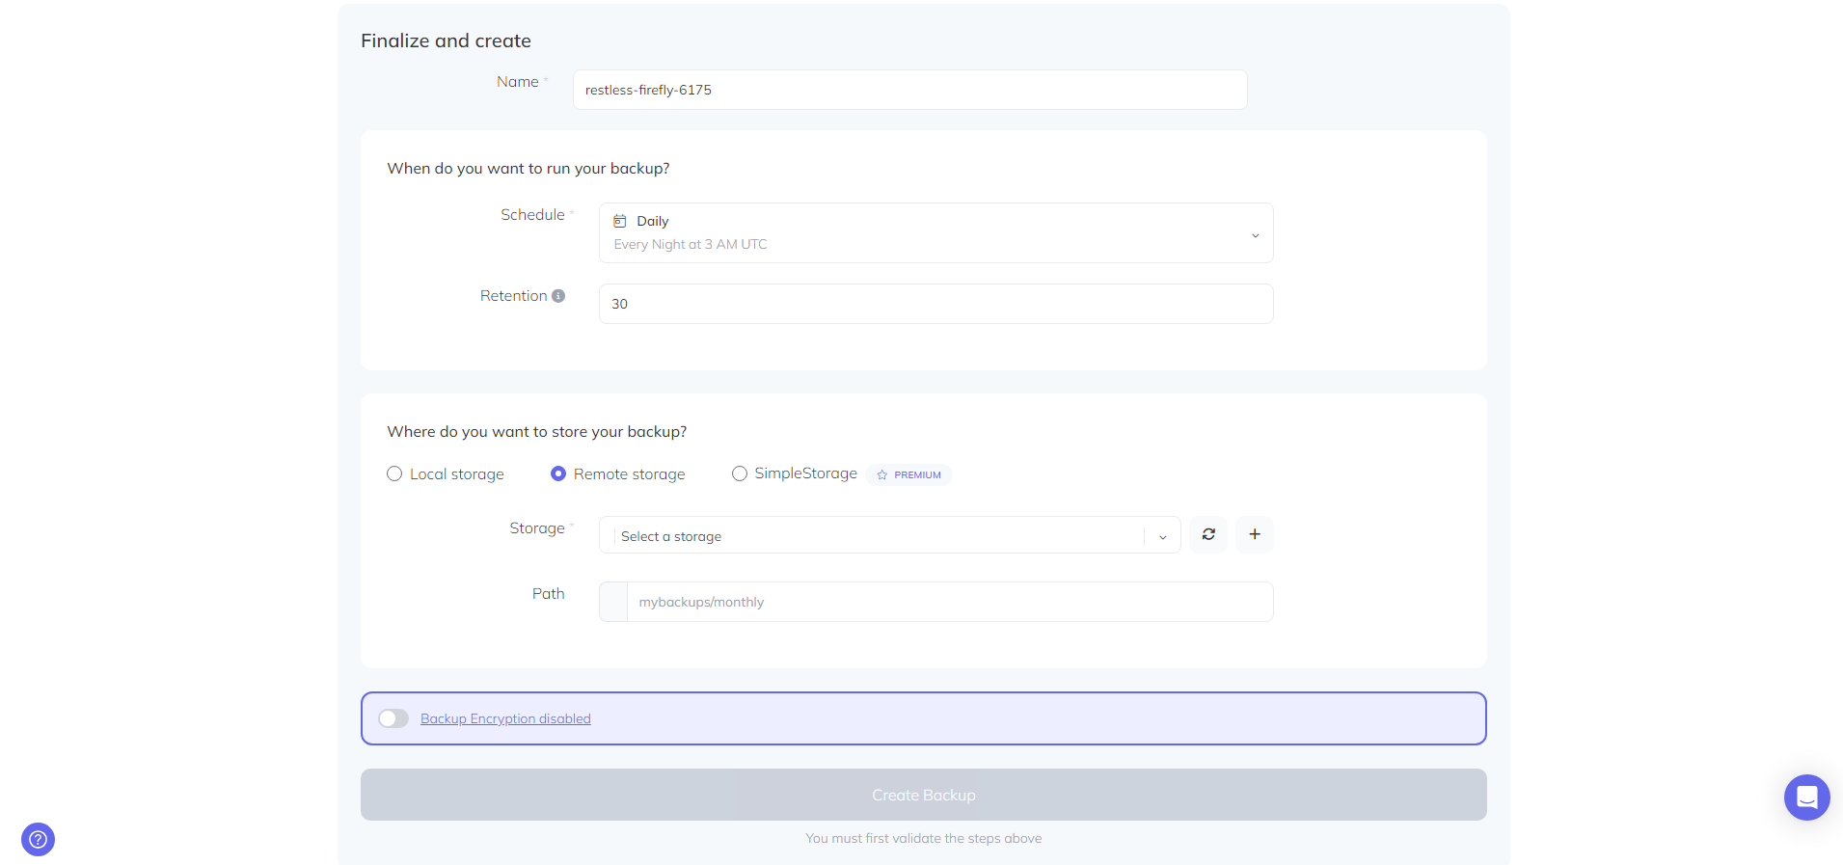Open the Schedule dropdown
1843x865 pixels.
coord(935,232)
